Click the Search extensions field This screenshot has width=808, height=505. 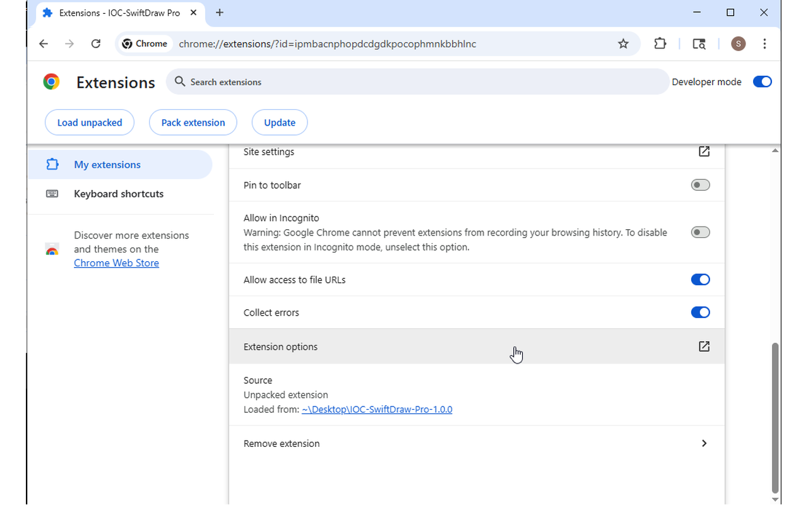[x=417, y=81]
